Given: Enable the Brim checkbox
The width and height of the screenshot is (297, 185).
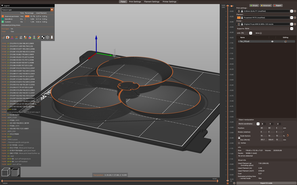Looking at the screenshot, I should tap(261, 33).
